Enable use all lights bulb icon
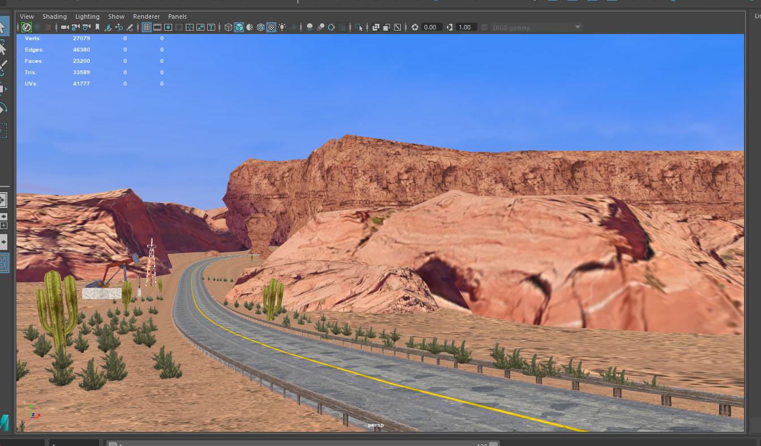761x446 pixels. click(x=282, y=27)
